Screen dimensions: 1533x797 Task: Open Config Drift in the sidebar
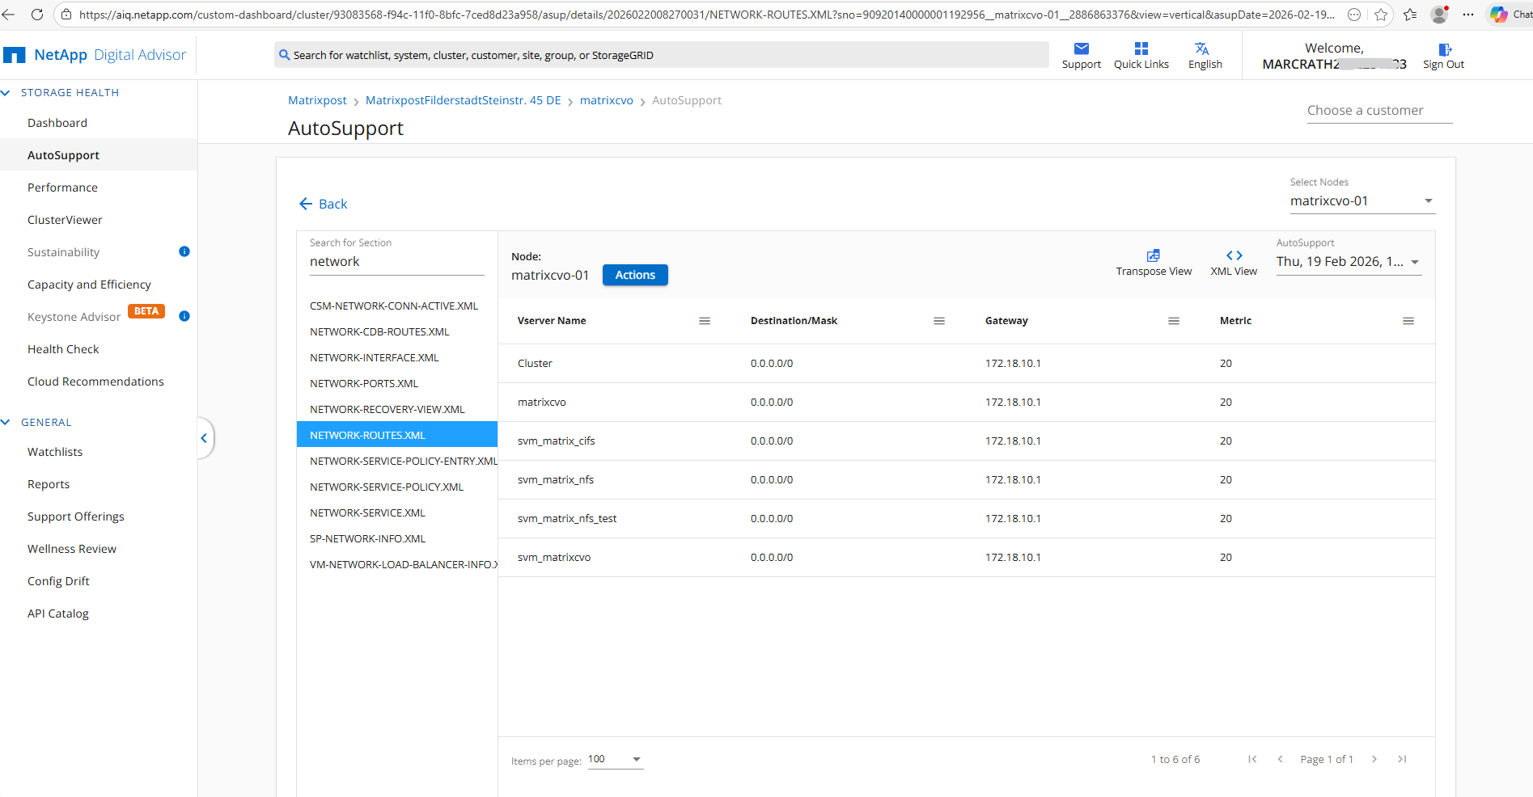[x=58, y=581]
